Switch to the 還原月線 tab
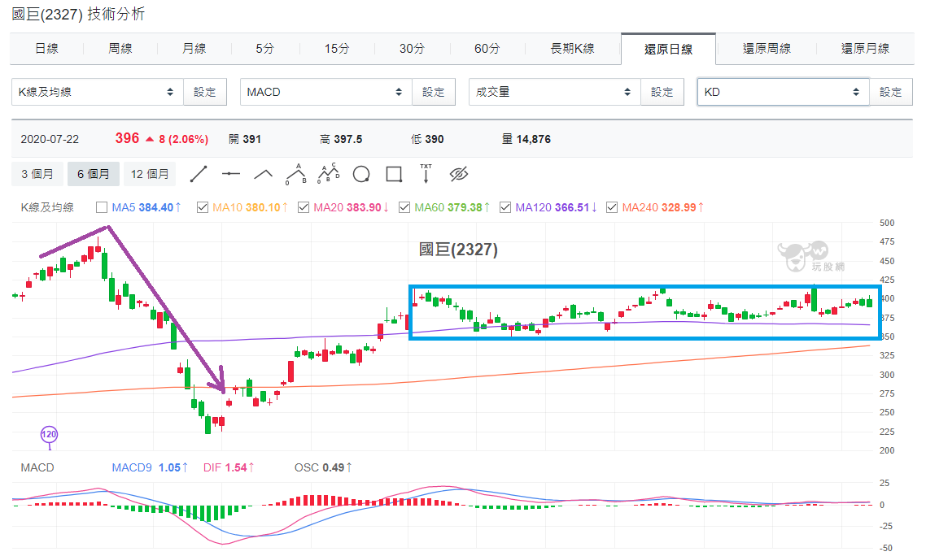Image resolution: width=926 pixels, height=556 pixels. [865, 49]
